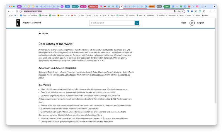This screenshot has height=133, width=223.
Task: Open site information icon in address bar
Action: pyautogui.click(x=22, y=11)
